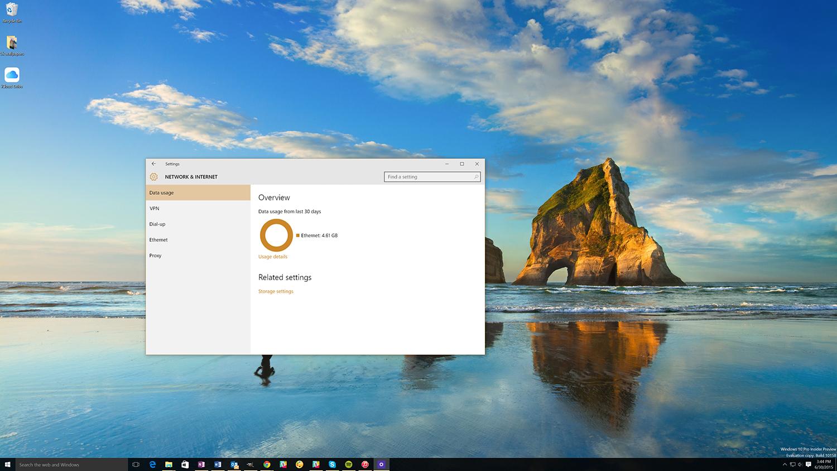Image resolution: width=837 pixels, height=471 pixels.
Task: Click the gear icon beside NETWORK & INTERNET
Action: pyautogui.click(x=154, y=177)
